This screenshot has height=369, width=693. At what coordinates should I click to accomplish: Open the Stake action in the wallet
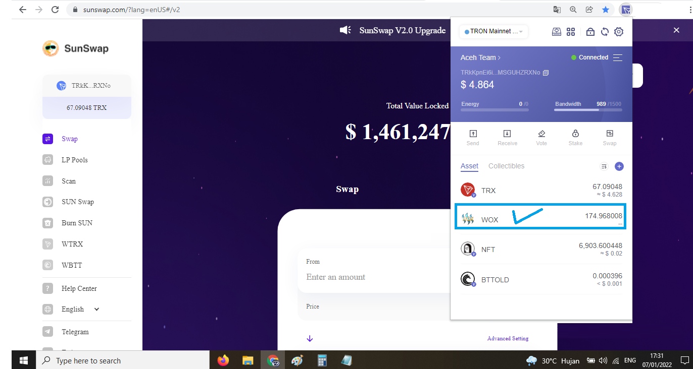point(575,138)
